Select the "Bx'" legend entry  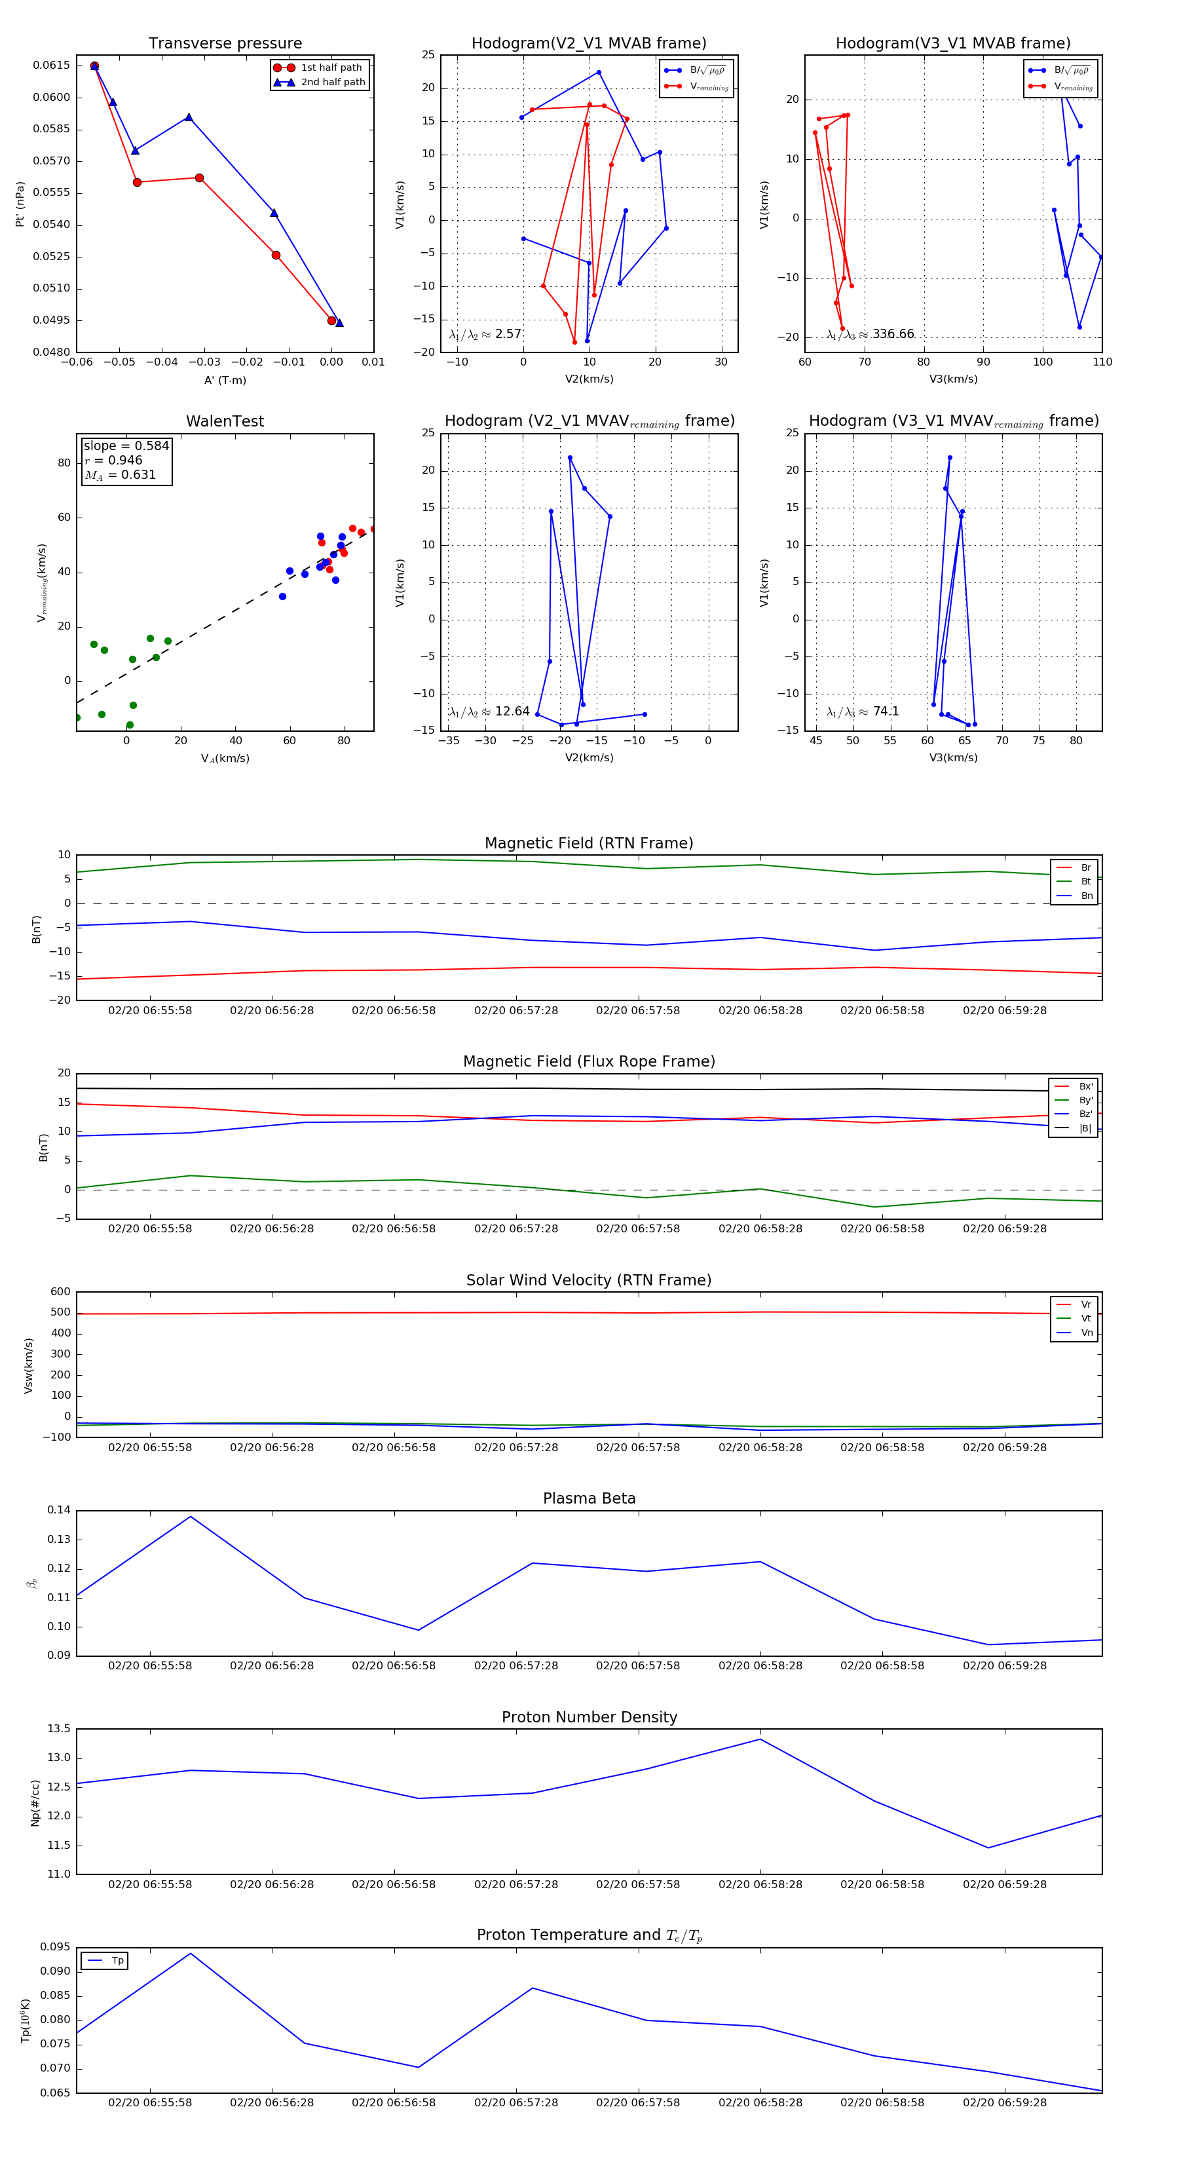(x=1074, y=1086)
